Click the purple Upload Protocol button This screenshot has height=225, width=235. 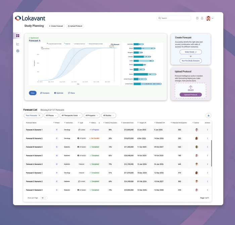[191, 95]
